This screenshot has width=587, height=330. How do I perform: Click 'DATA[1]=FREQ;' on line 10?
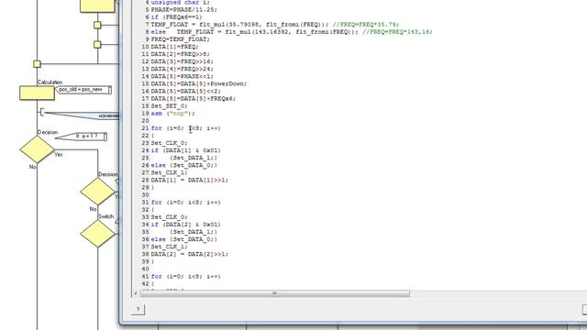(x=174, y=47)
